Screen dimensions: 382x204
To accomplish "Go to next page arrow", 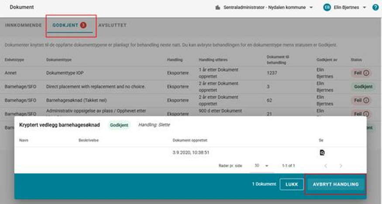I will [x=341, y=166].
